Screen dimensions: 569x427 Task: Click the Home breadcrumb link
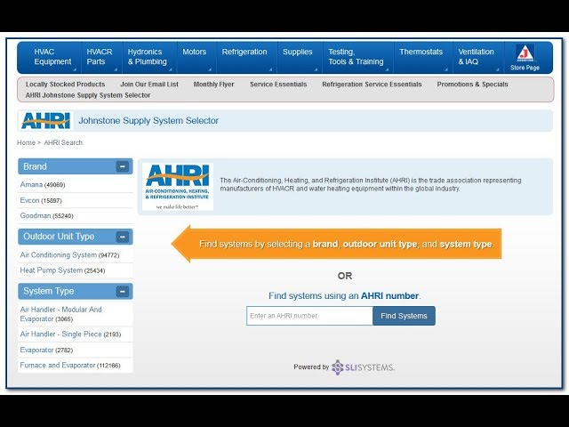pyautogui.click(x=26, y=142)
